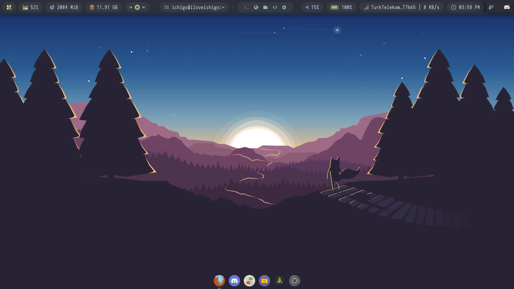Screen dimensions: 514x289
Task: Open the toggle-switches settings app in dock
Action: coord(249,280)
